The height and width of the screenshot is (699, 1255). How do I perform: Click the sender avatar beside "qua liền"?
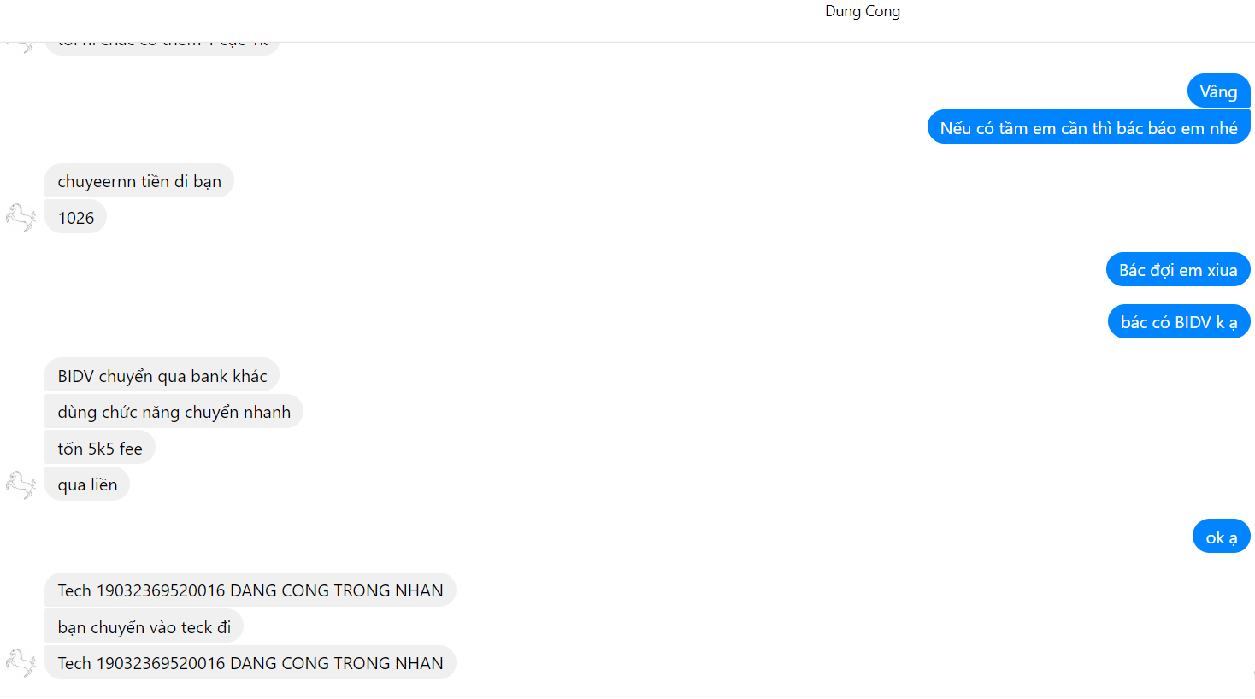tap(21, 485)
